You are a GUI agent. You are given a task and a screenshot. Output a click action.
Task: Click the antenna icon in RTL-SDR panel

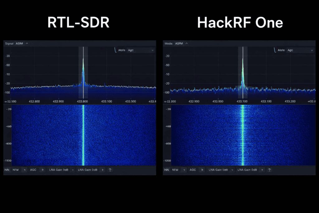click(x=110, y=170)
